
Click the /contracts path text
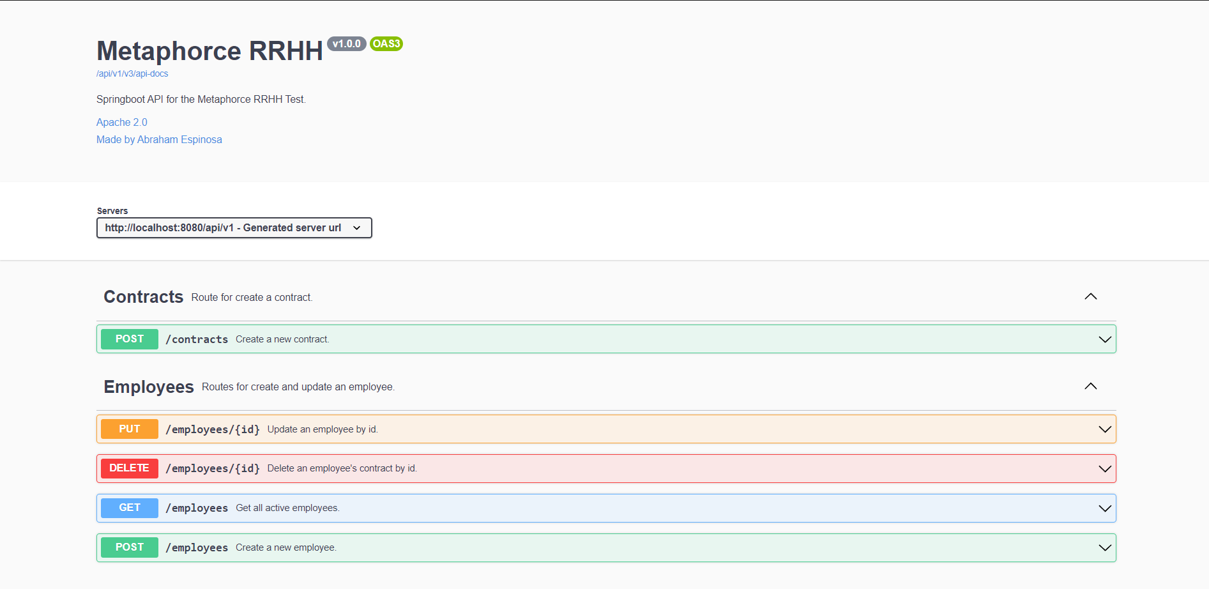(197, 339)
